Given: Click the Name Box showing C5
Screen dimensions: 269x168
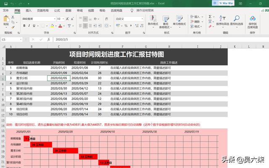Looking at the screenshot, I should pyautogui.click(x=12, y=40).
